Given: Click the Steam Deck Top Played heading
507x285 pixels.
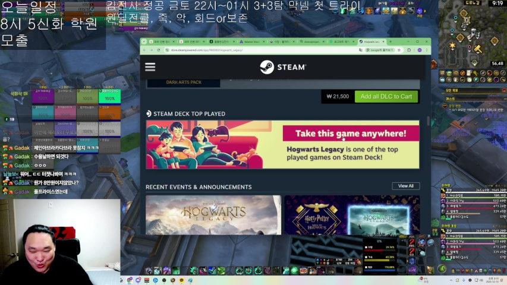Looking at the screenshot, I should pos(186,114).
